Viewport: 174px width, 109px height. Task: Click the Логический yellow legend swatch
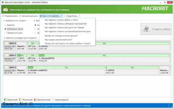pyautogui.click(x=20, y=100)
